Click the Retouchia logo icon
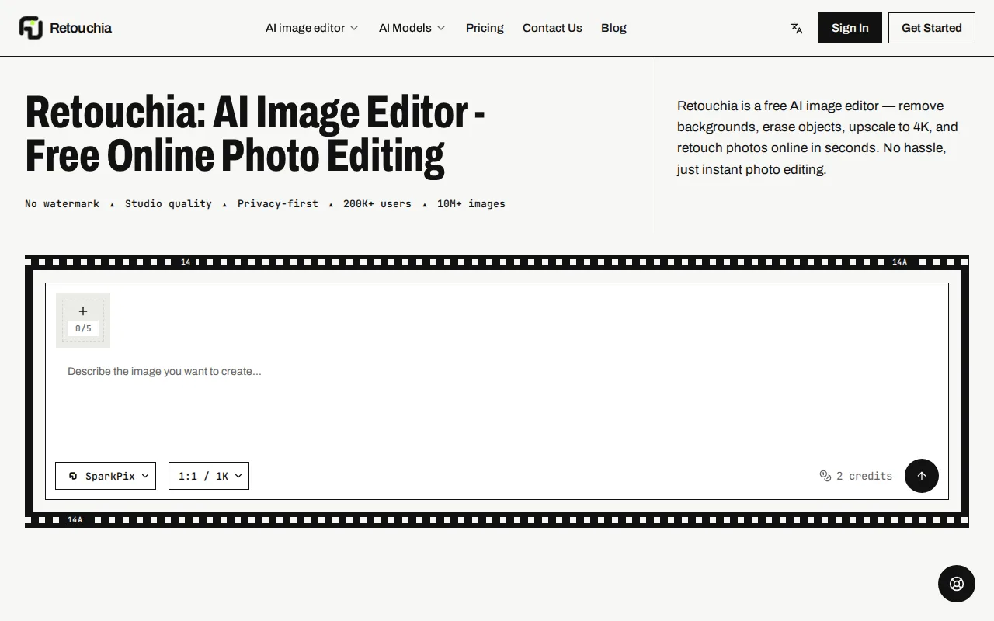Image resolution: width=994 pixels, height=621 pixels. tap(31, 28)
